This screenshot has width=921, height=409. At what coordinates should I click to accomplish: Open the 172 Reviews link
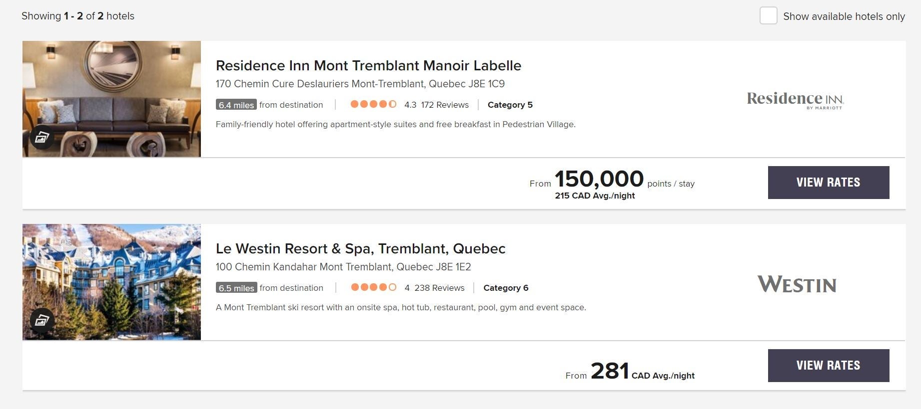[445, 105]
